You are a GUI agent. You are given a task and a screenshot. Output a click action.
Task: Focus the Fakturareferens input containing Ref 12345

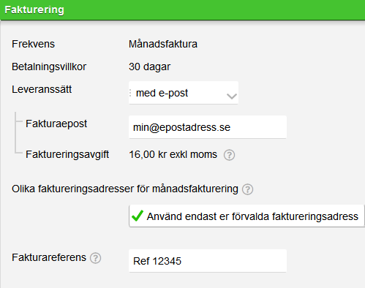click(x=208, y=261)
